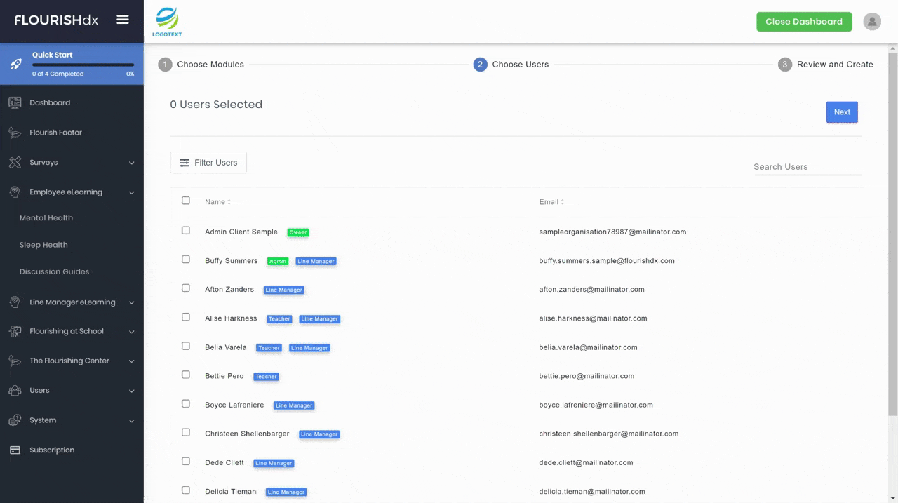Click the LOGOTEXT organisation logo
The image size is (898, 503).
(167, 22)
